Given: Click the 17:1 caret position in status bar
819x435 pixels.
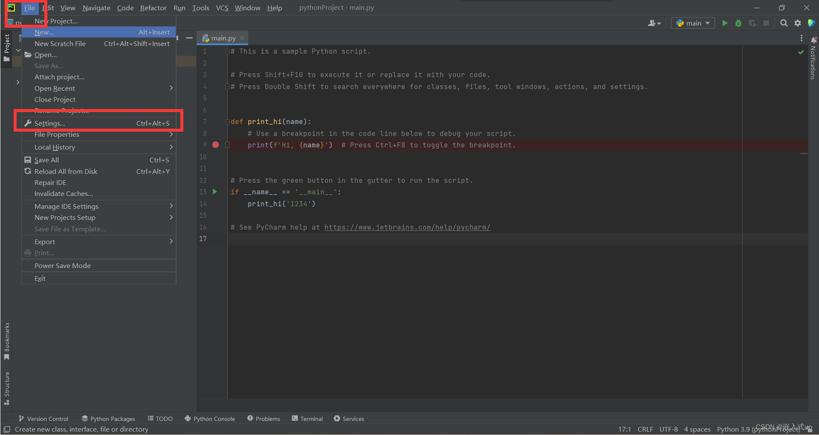Looking at the screenshot, I should tap(625, 429).
